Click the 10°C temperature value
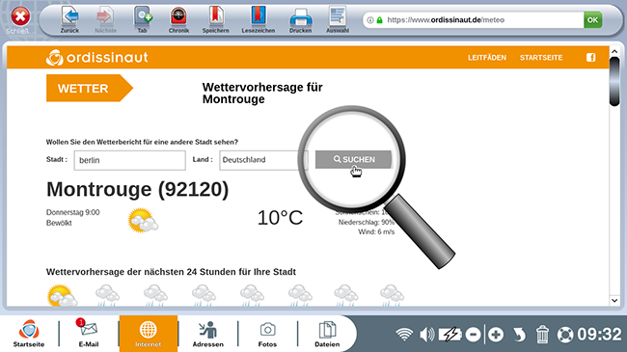The image size is (627, 352). [x=280, y=218]
